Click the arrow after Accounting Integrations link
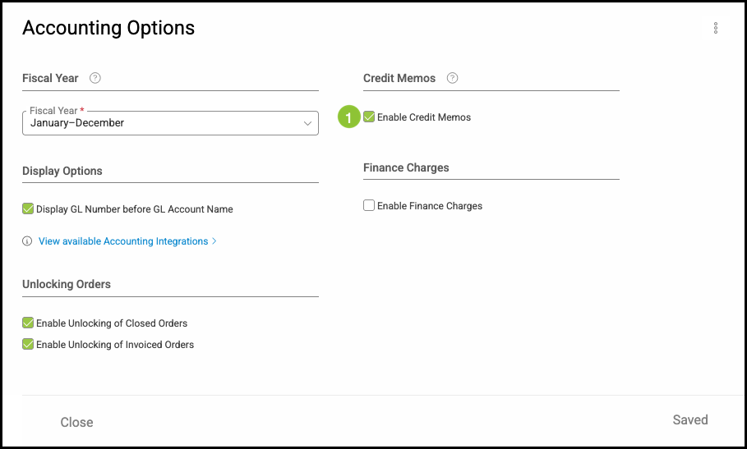 point(214,241)
